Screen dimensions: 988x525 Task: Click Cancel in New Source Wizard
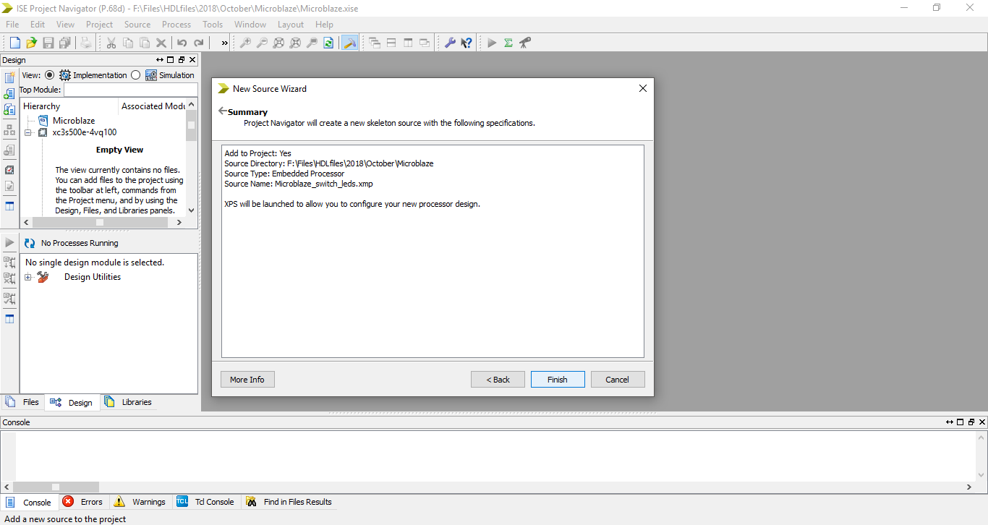click(618, 380)
